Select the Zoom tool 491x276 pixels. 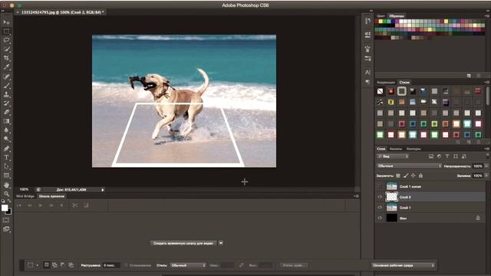(6, 194)
